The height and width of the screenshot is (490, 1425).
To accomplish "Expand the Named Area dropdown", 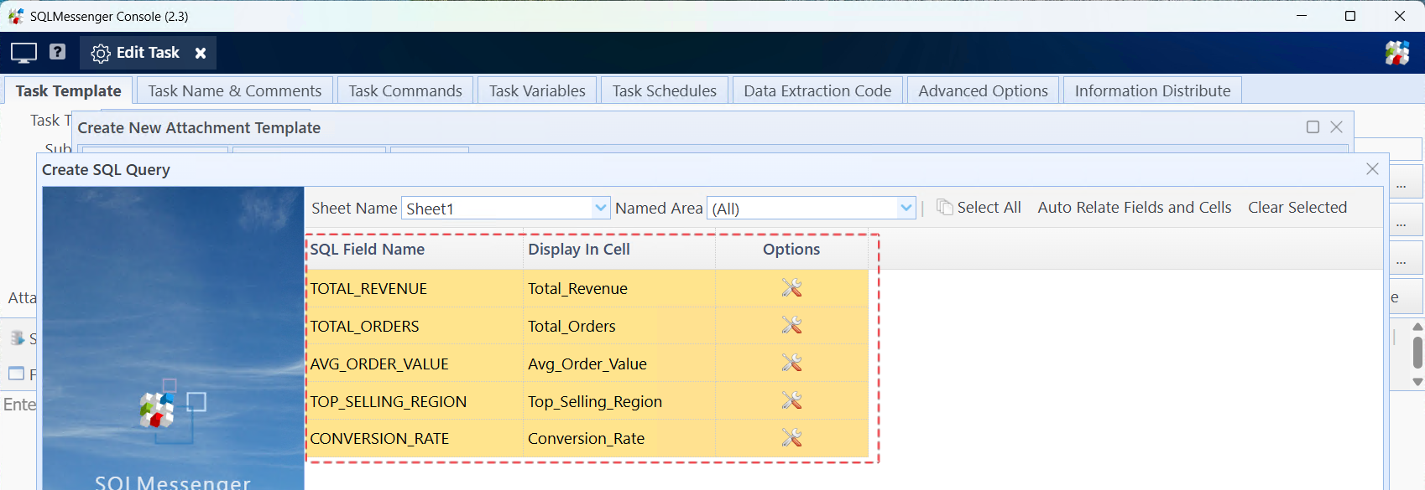I will [x=906, y=208].
